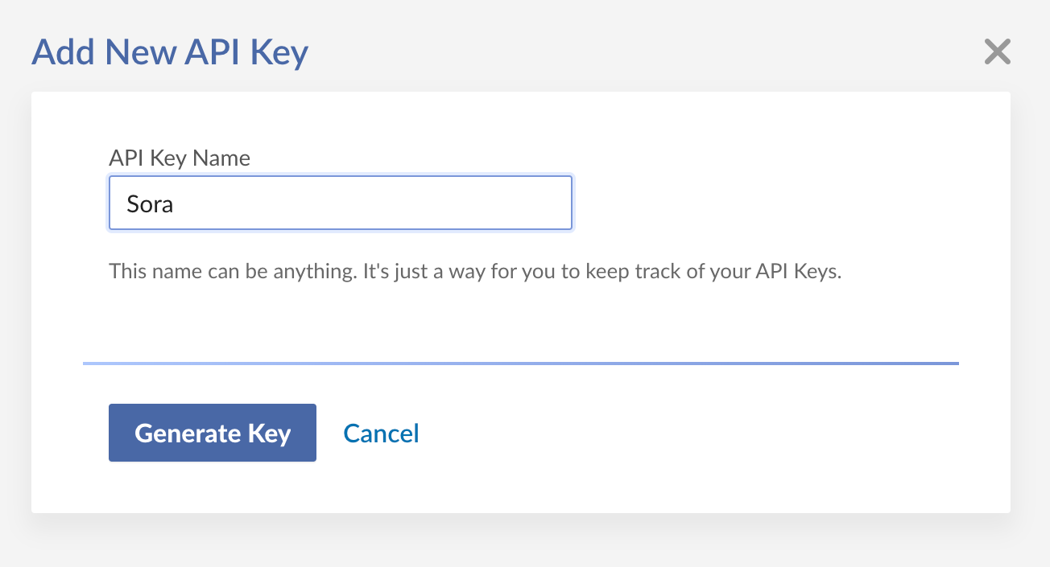The height and width of the screenshot is (567, 1050).
Task: Cancel adding the new API key
Action: pos(381,433)
